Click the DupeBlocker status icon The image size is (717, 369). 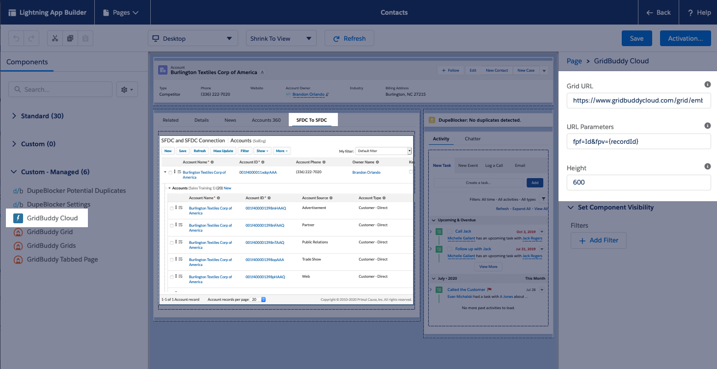click(x=432, y=120)
